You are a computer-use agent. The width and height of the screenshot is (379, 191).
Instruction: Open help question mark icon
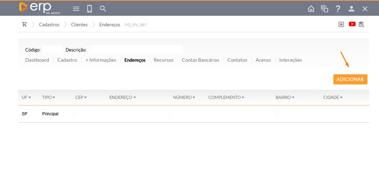click(338, 9)
